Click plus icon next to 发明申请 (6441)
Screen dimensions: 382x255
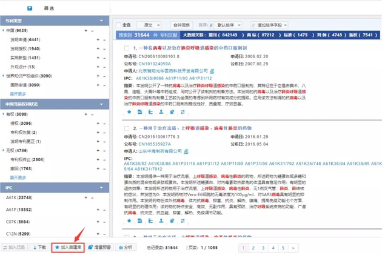click(96, 39)
